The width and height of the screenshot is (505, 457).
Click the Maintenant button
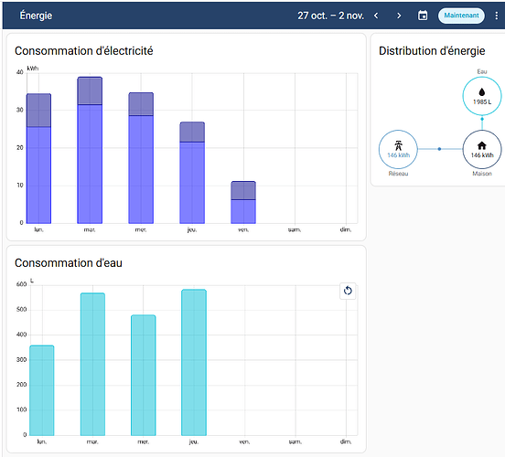461,16
